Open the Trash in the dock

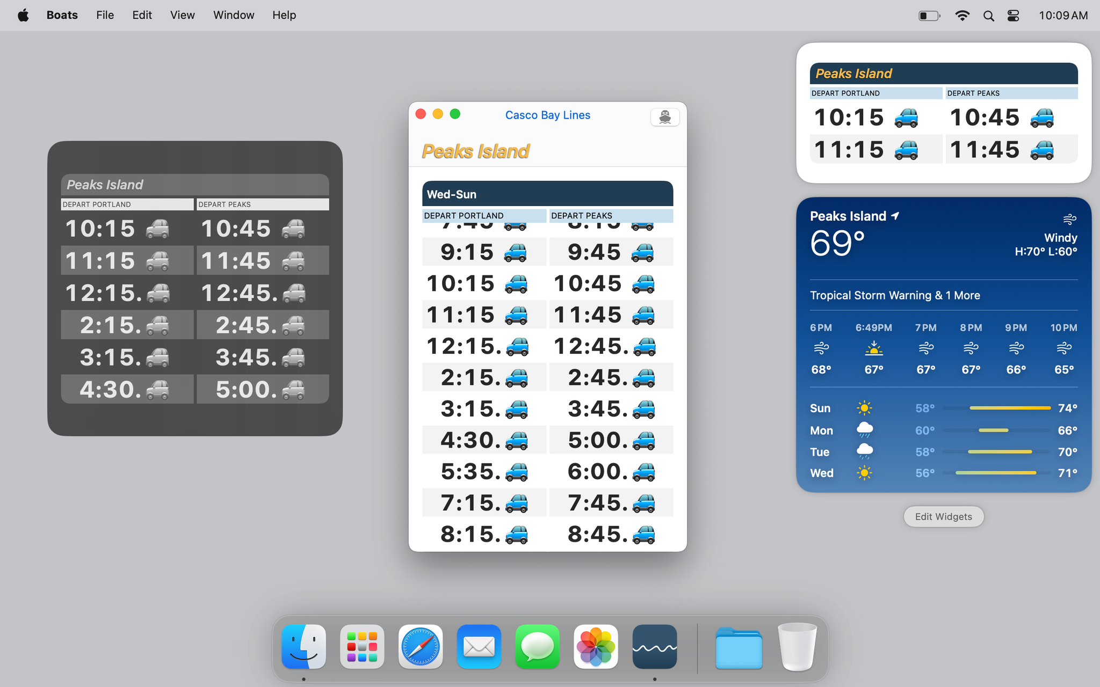797,646
